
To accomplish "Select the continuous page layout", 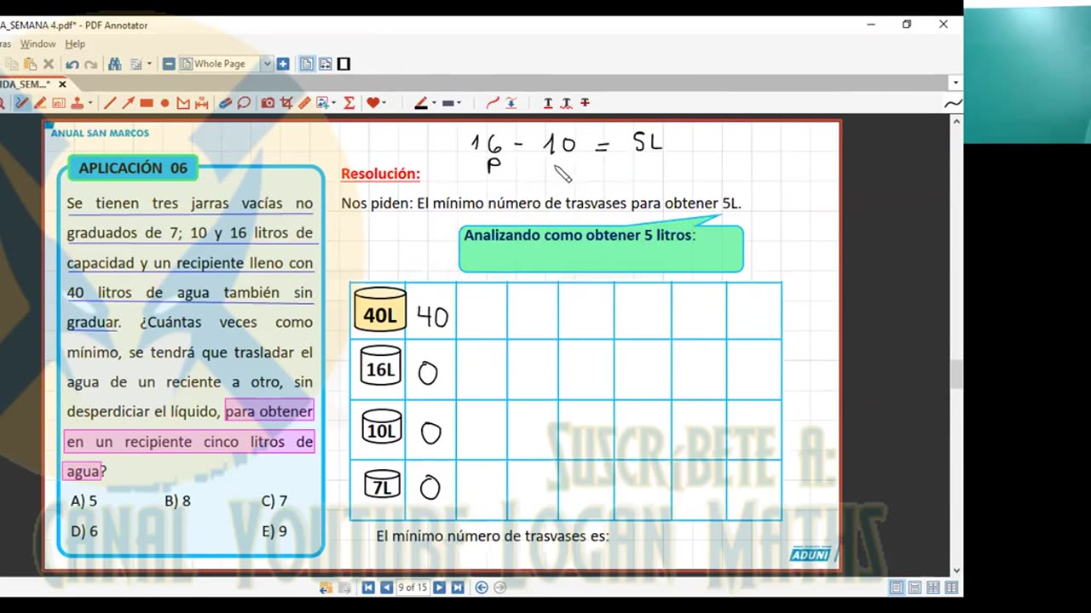I will coord(915,587).
